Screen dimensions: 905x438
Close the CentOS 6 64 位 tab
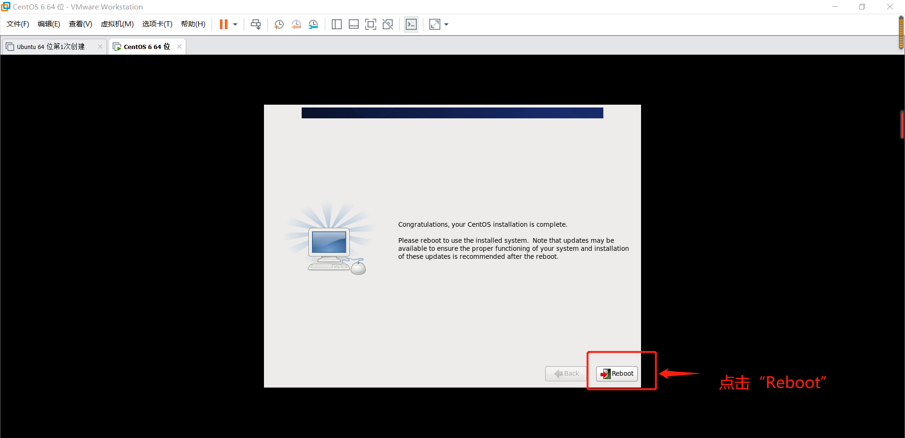coord(179,46)
